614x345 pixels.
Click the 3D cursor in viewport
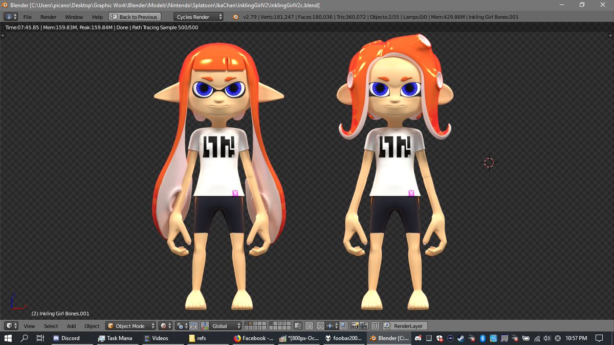[489, 163]
